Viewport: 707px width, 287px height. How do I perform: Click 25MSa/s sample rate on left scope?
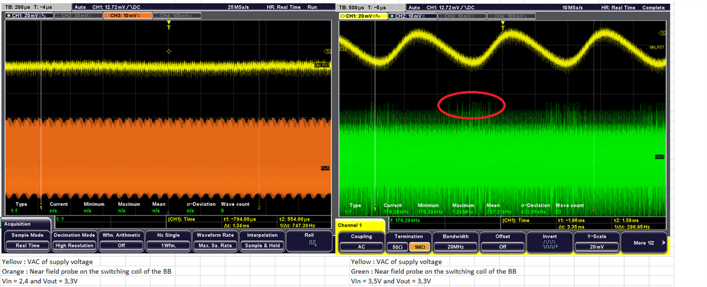tap(238, 7)
